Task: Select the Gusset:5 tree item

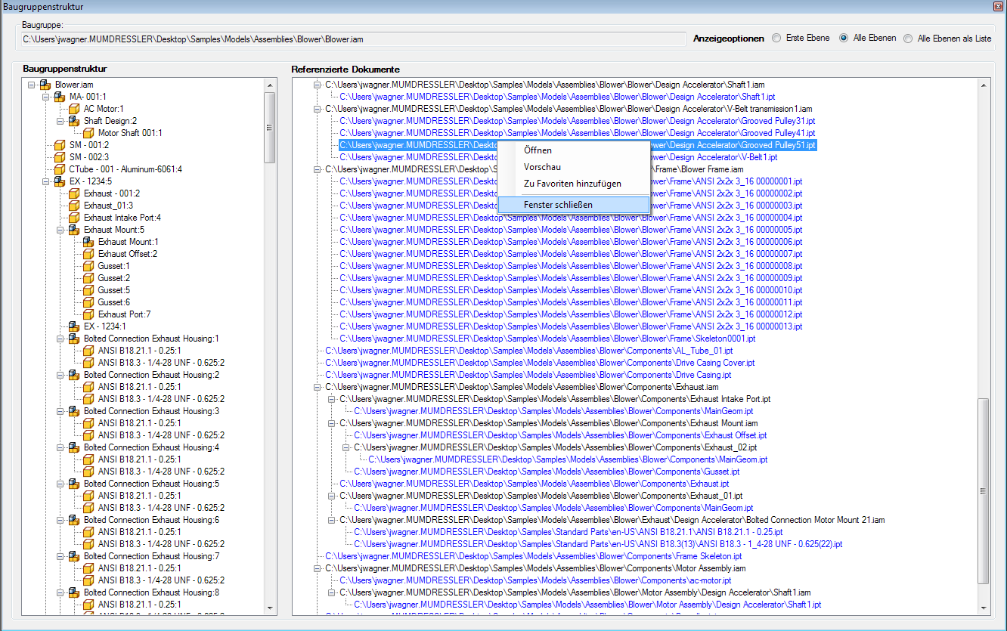Action: tap(113, 290)
